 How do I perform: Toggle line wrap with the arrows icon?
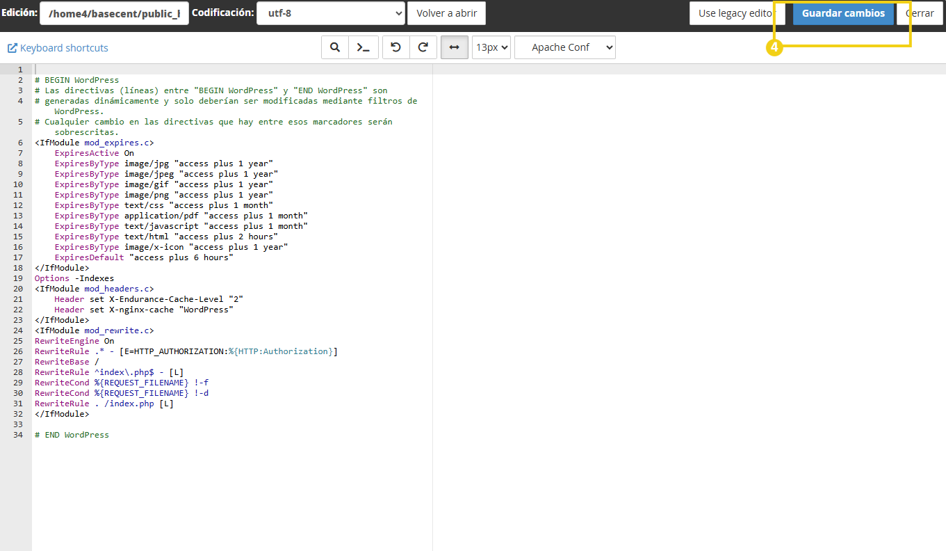point(454,47)
